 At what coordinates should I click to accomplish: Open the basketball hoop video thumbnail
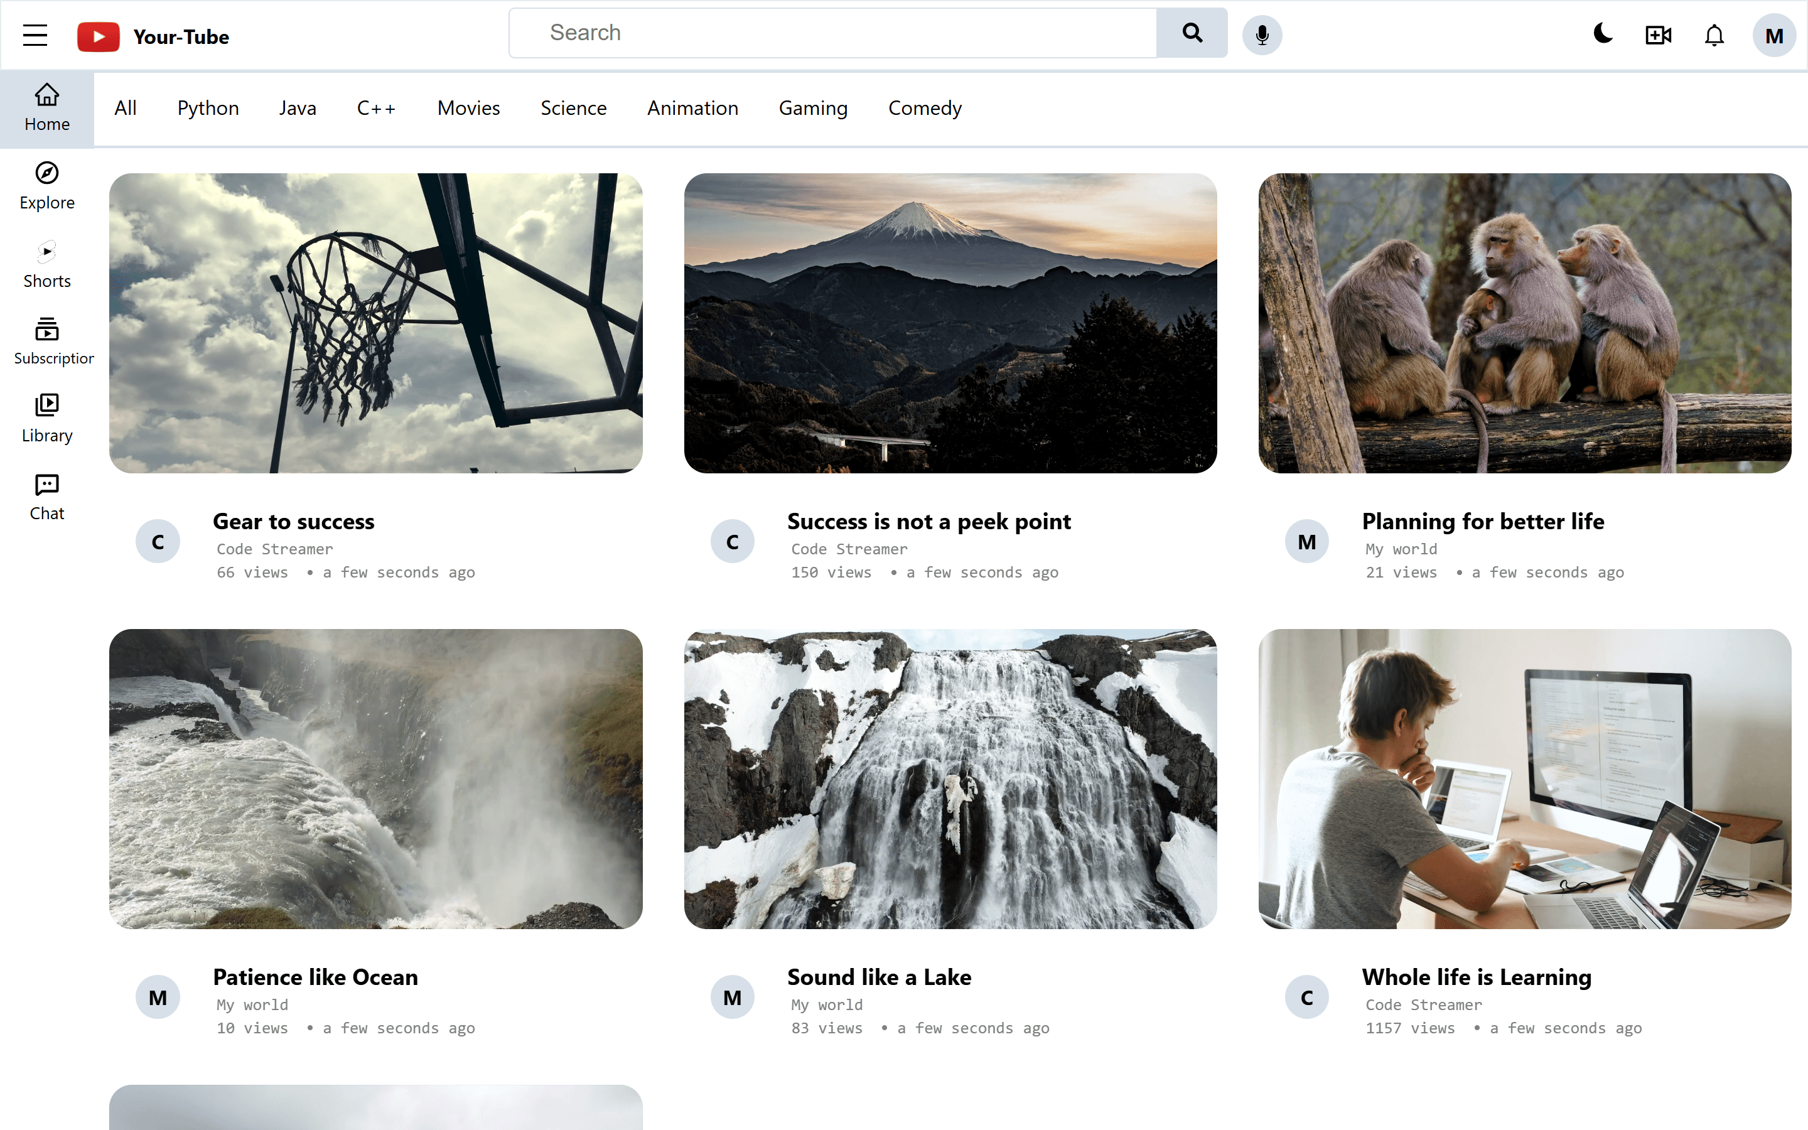tap(376, 323)
